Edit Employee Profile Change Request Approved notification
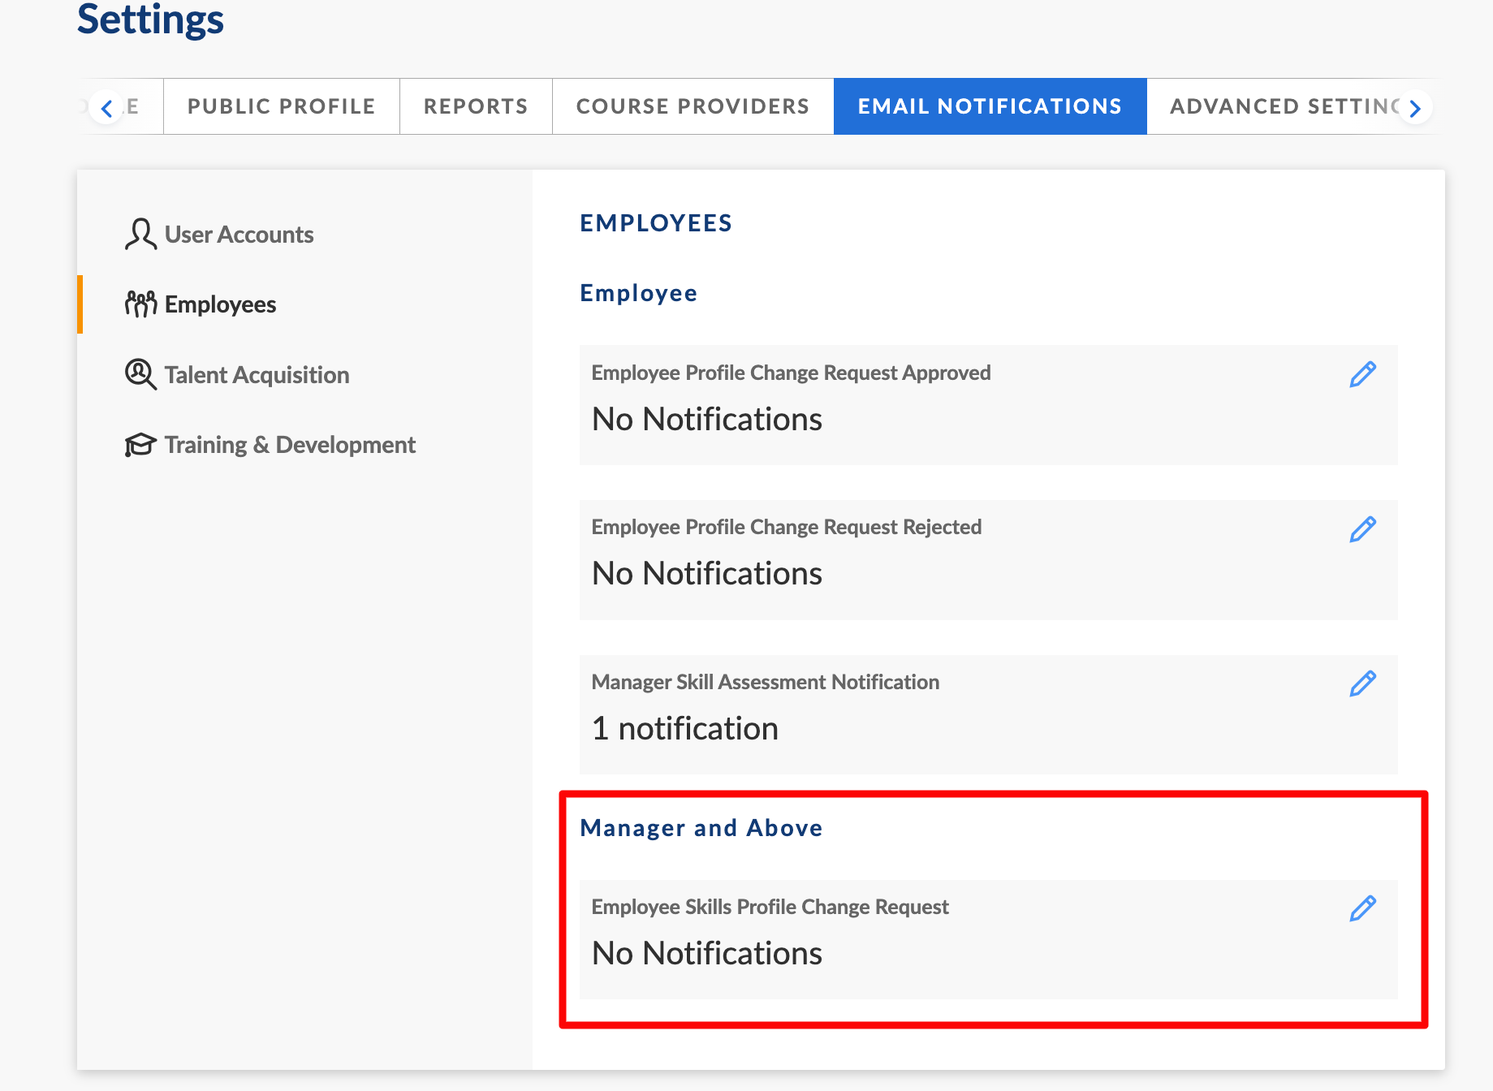The width and height of the screenshot is (1493, 1091). [x=1362, y=374]
